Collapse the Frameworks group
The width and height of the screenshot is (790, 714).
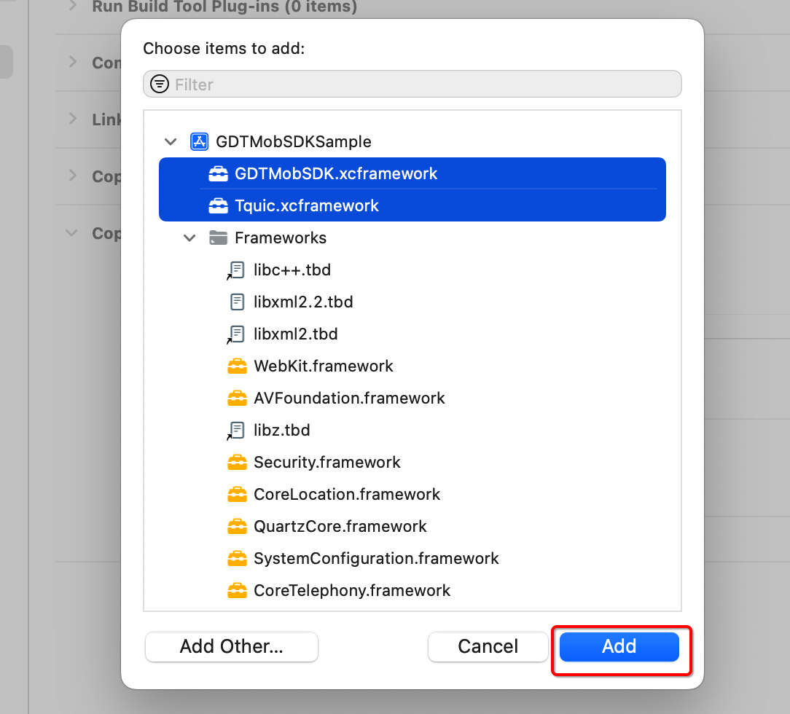[189, 238]
